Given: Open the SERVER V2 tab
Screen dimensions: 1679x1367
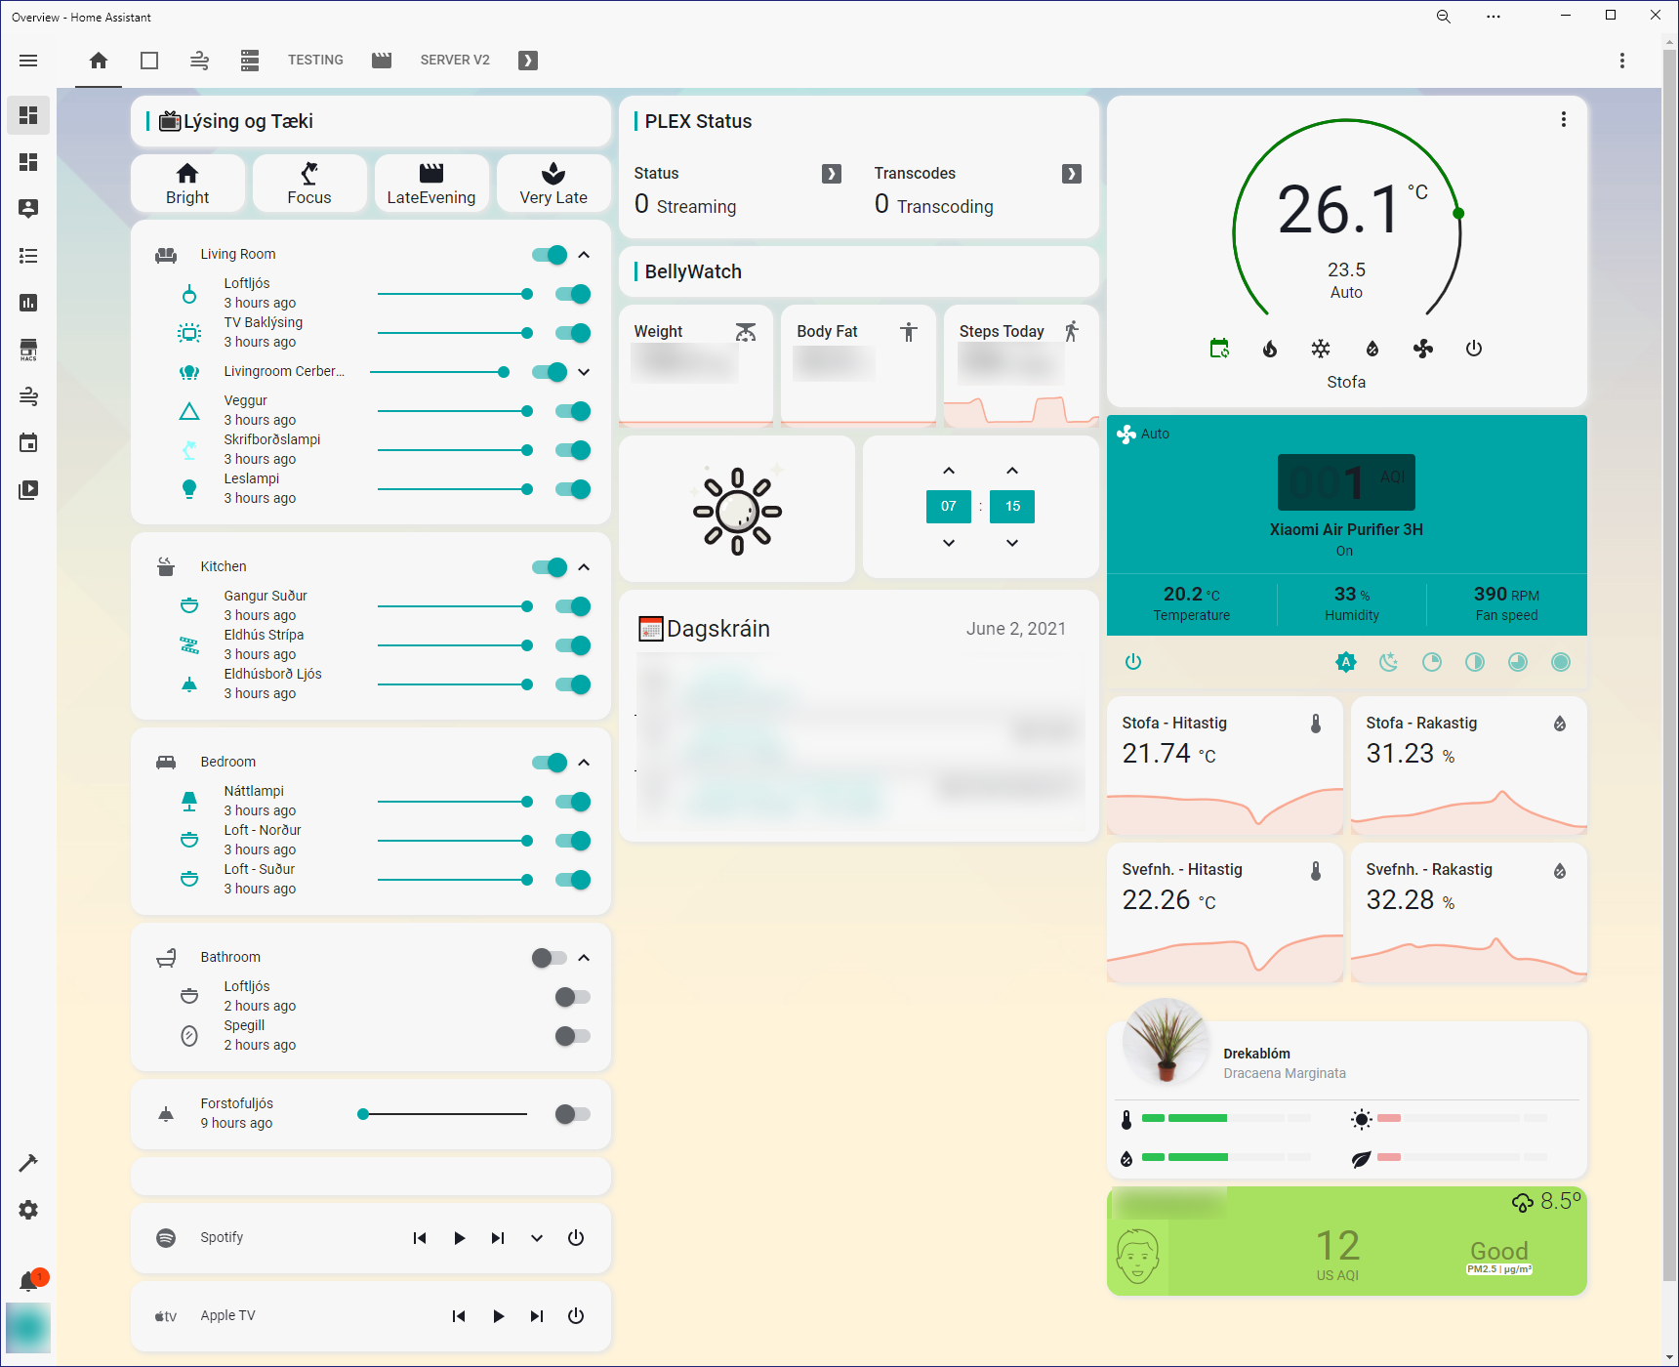Looking at the screenshot, I should coord(455,61).
